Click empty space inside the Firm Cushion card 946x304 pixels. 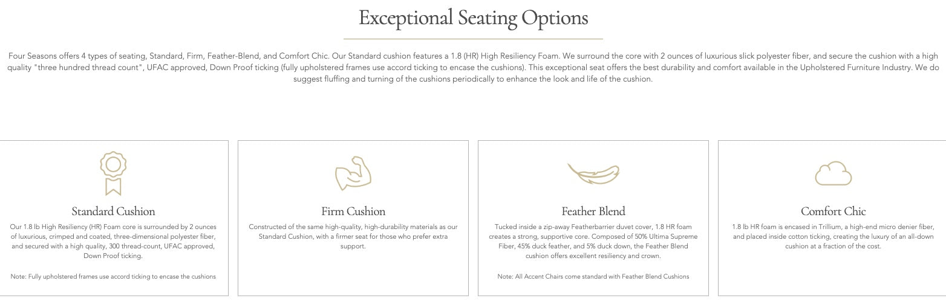353,272
